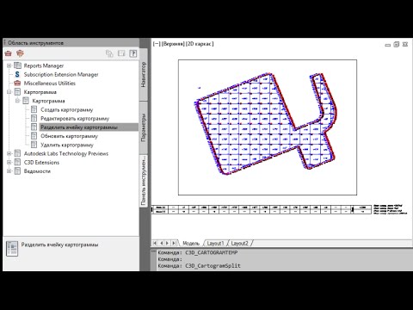This screenshot has height=310, width=413.
Task: Select Редактировать картограмму command
Action: pyautogui.click(x=75, y=118)
